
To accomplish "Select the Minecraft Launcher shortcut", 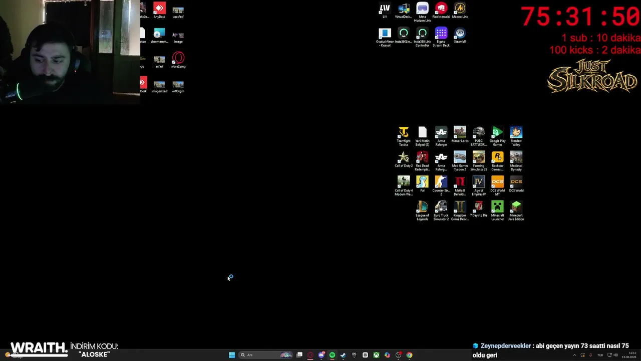I will [x=497, y=211].
